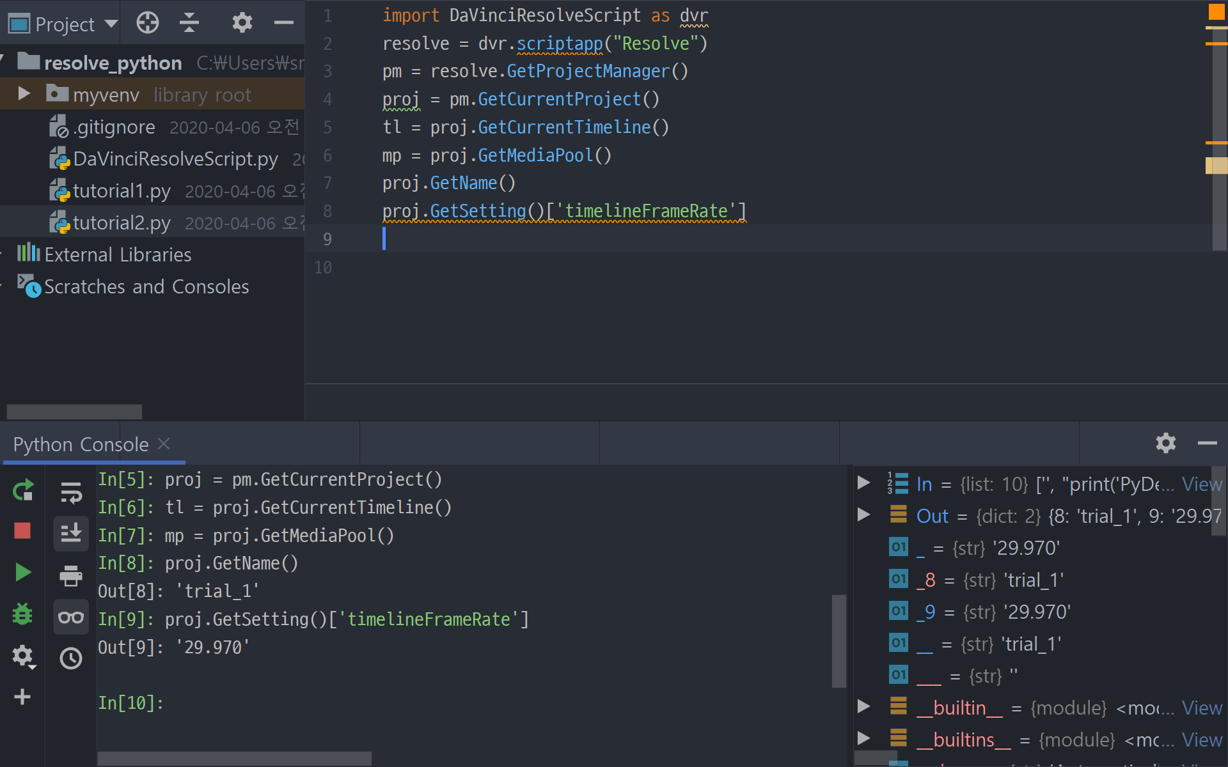
Task: Open command history with the clock icon
Action: coord(70,658)
